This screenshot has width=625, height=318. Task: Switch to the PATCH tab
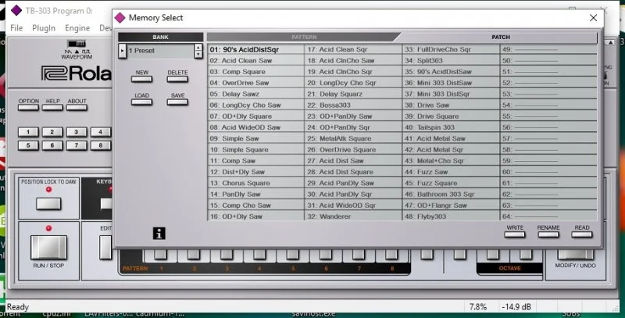pyautogui.click(x=501, y=37)
